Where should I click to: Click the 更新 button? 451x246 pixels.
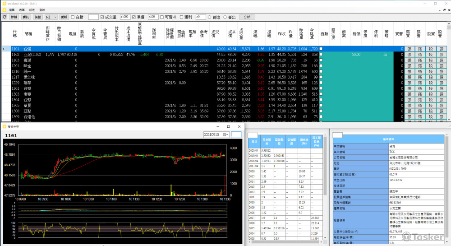(x=64, y=17)
